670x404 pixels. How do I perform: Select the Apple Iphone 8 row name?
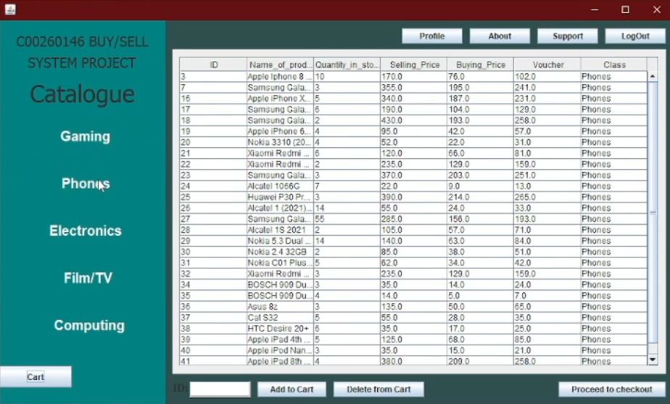tap(280, 77)
